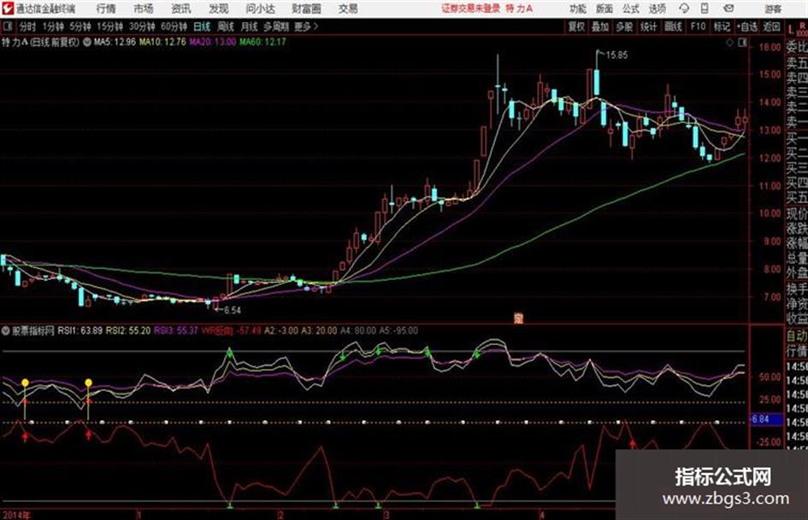The height and width of the screenshot is (520, 808).
Task: Switch to 15分钟 period tab
Action: pos(110,26)
